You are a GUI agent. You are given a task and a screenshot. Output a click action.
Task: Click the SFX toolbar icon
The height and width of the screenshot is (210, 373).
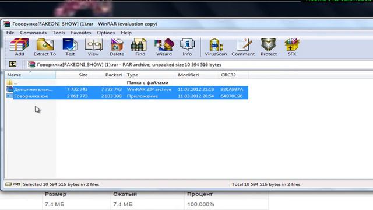(292, 47)
